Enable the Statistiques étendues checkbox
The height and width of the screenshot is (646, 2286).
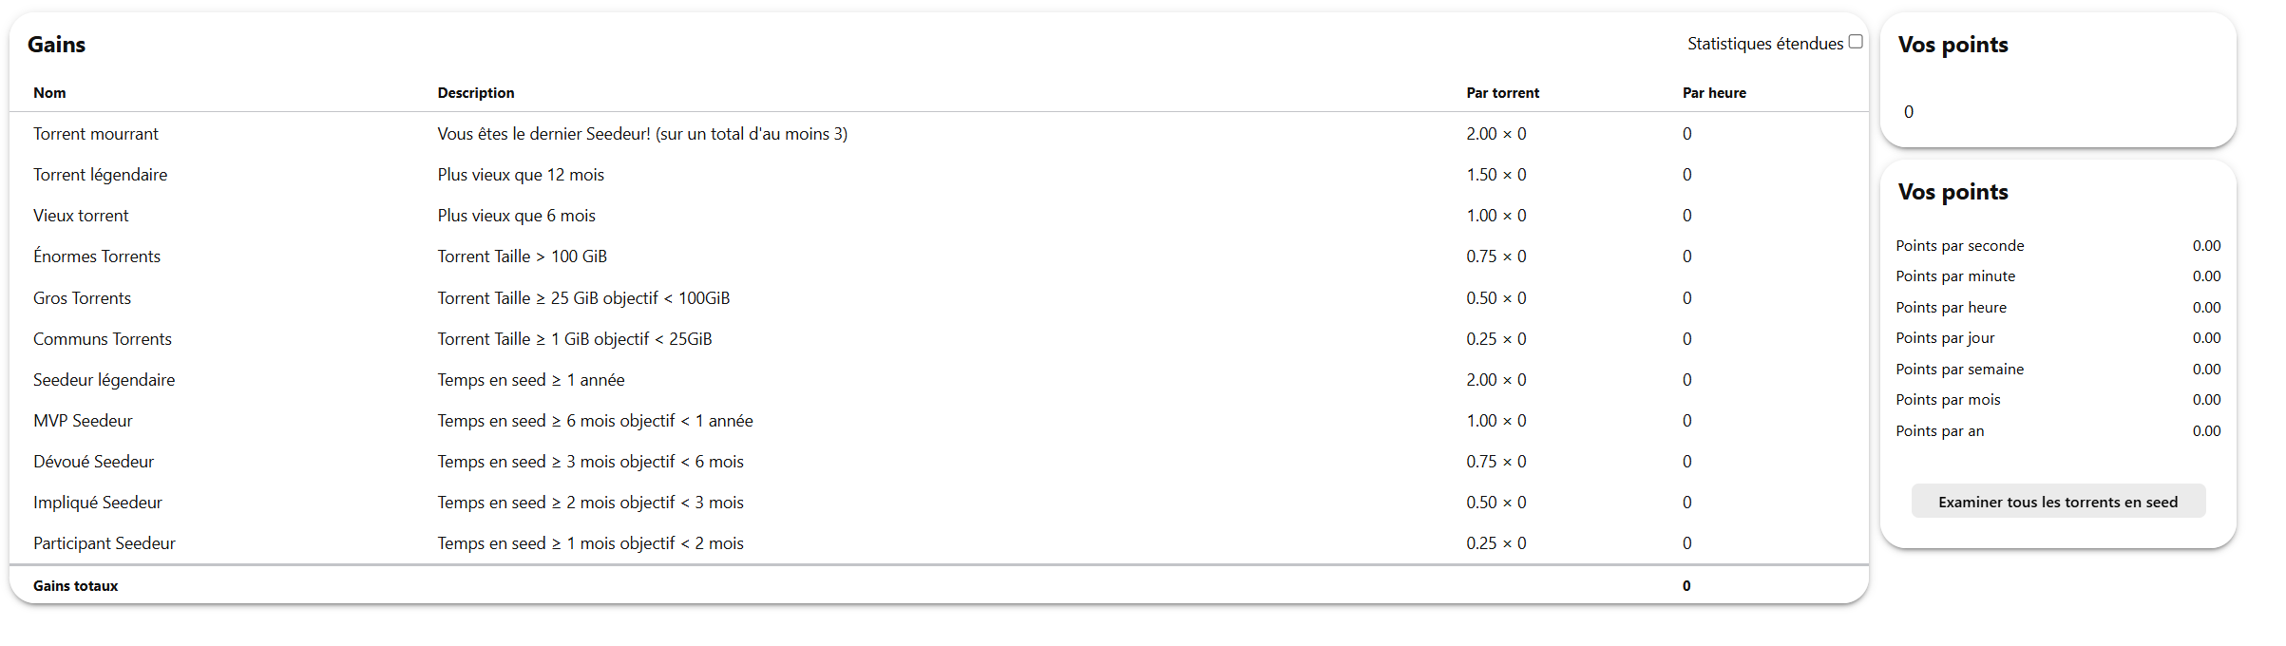[x=1855, y=42]
